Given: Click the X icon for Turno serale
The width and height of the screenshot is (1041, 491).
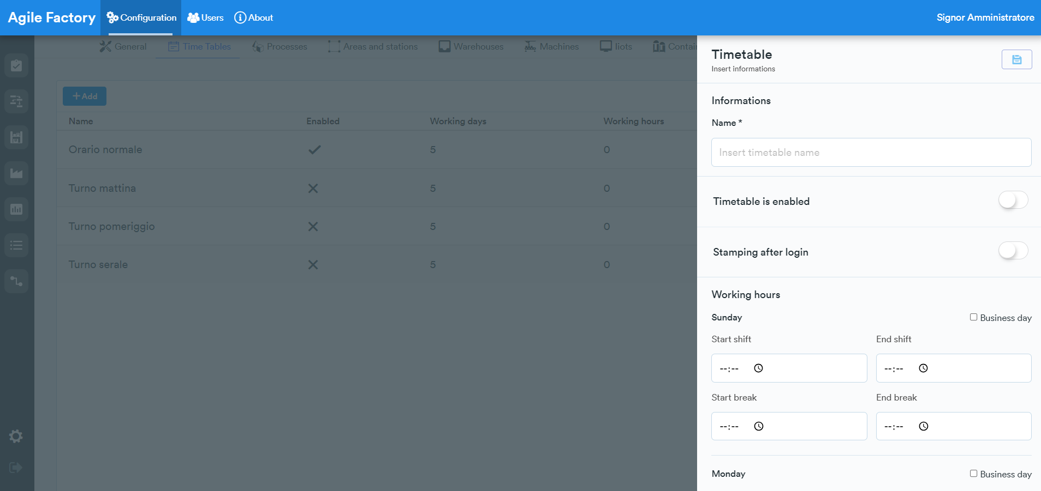Looking at the screenshot, I should pyautogui.click(x=313, y=264).
